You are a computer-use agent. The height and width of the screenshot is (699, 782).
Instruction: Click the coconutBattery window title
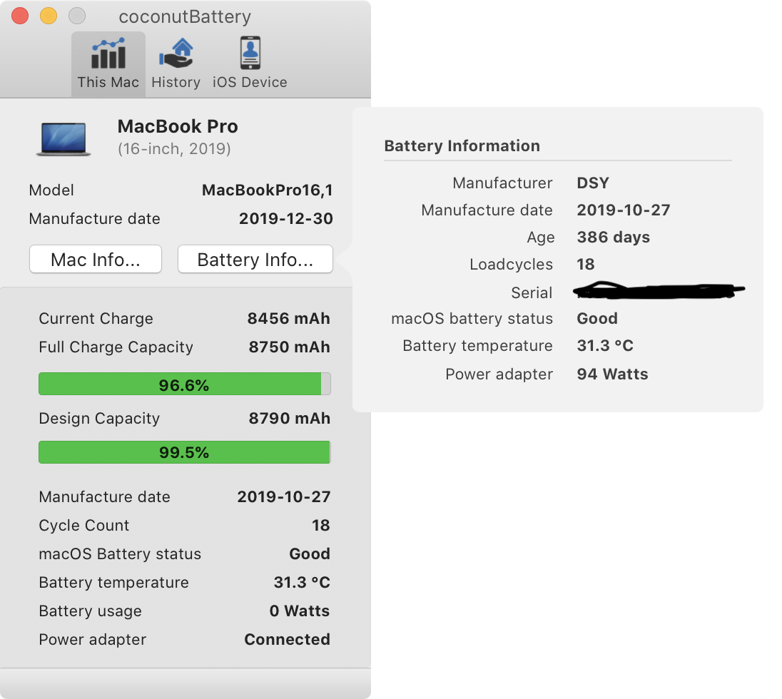click(185, 17)
